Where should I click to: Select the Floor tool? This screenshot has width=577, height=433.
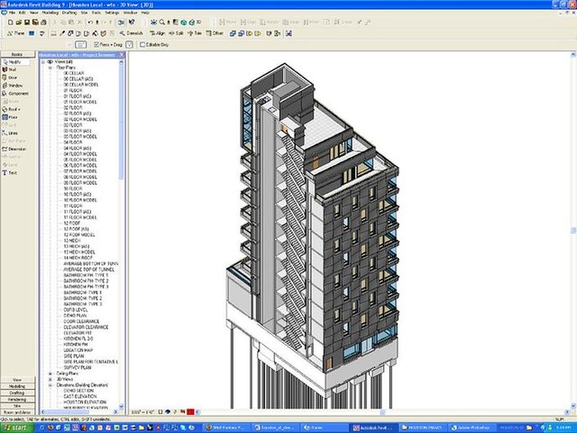coord(13,117)
